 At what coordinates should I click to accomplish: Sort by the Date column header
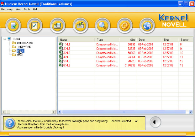(x=149, y=40)
